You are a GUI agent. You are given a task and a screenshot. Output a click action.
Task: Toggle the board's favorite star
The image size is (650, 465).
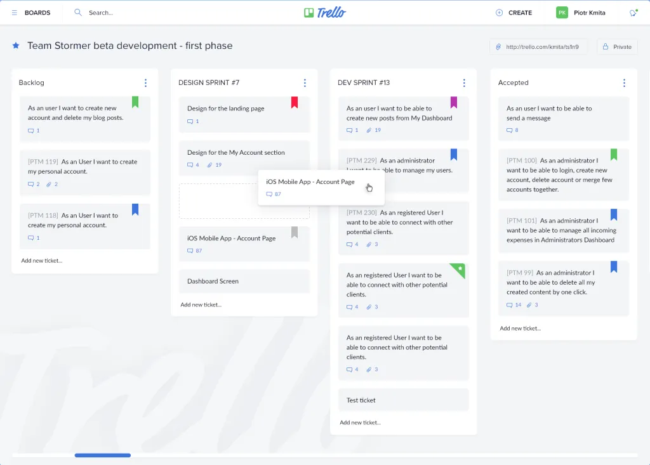coord(15,45)
